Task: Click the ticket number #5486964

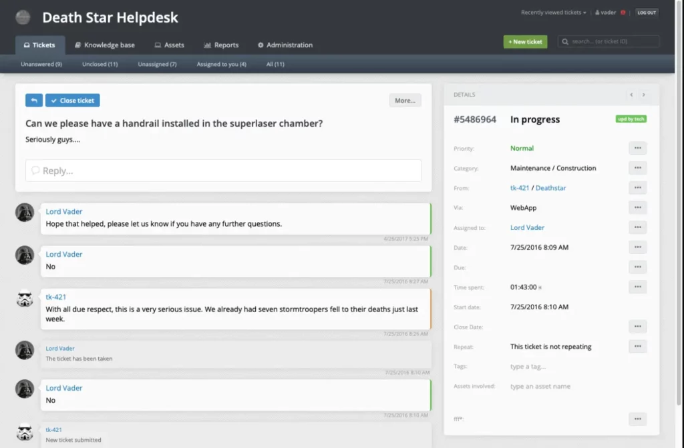Action: 475,119
